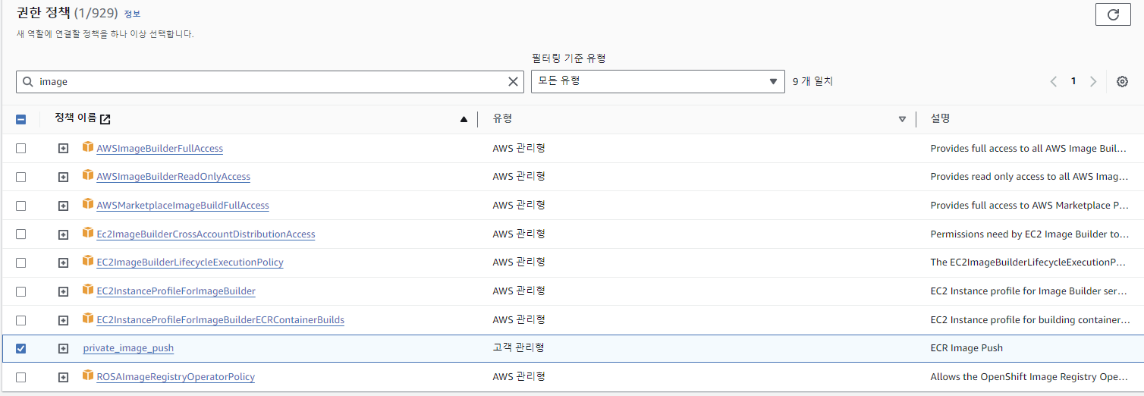Click the 설명 column header
Screen dimensions: 1144x396
[940, 119]
